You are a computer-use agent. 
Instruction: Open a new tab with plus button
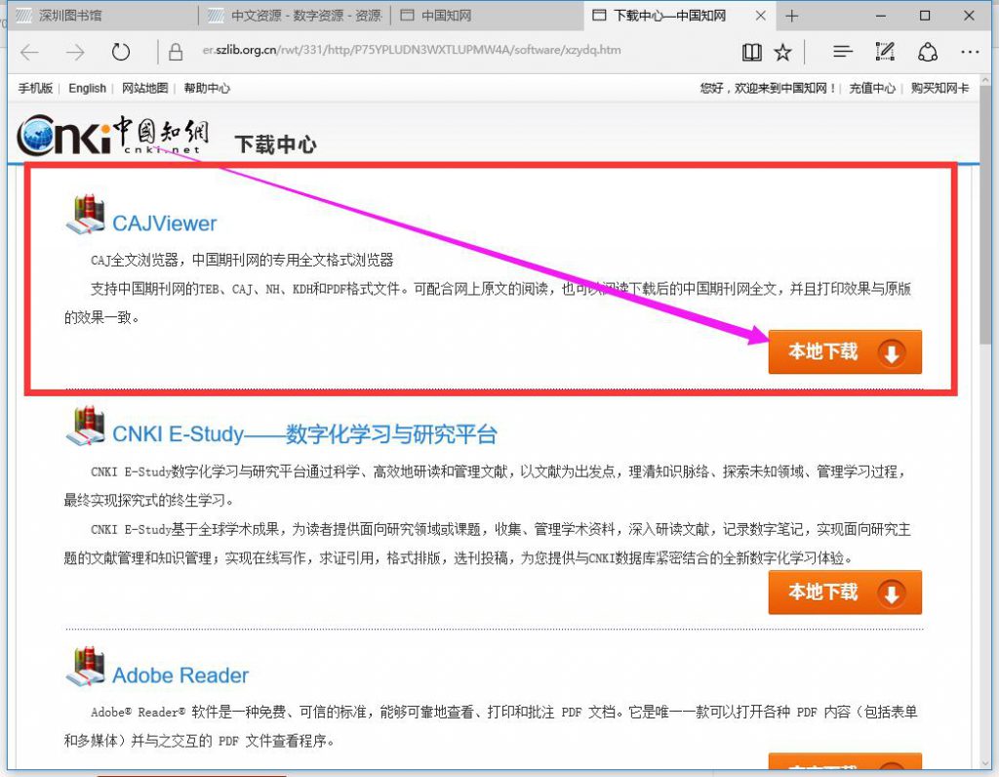click(791, 16)
